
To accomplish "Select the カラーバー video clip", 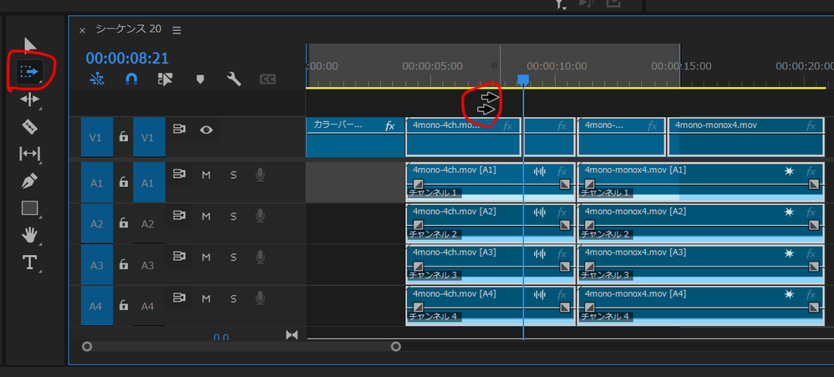I will point(355,137).
